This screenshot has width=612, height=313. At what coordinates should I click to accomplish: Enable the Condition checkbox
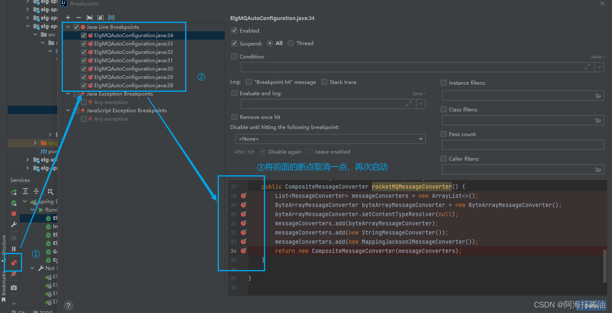[x=234, y=56]
